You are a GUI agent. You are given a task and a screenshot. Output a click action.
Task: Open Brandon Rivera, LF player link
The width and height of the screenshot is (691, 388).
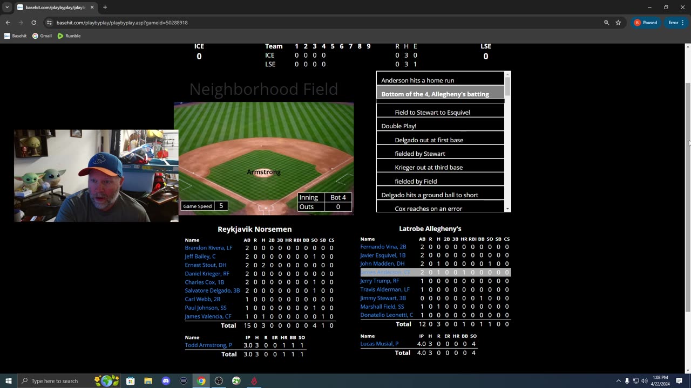coord(208,248)
